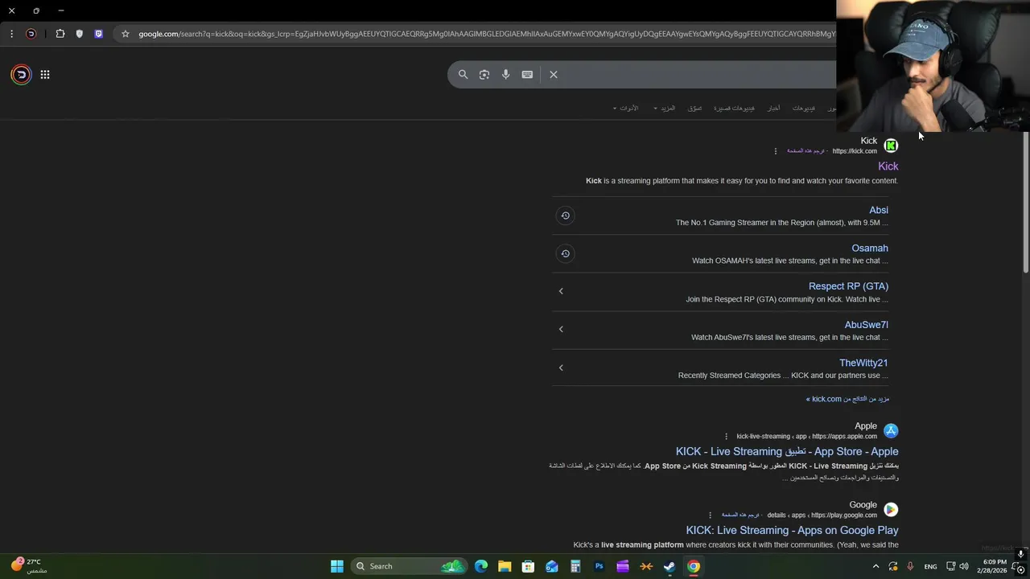This screenshot has width=1030, height=579.
Task: Switch the ENG input language indicator
Action: point(930,566)
